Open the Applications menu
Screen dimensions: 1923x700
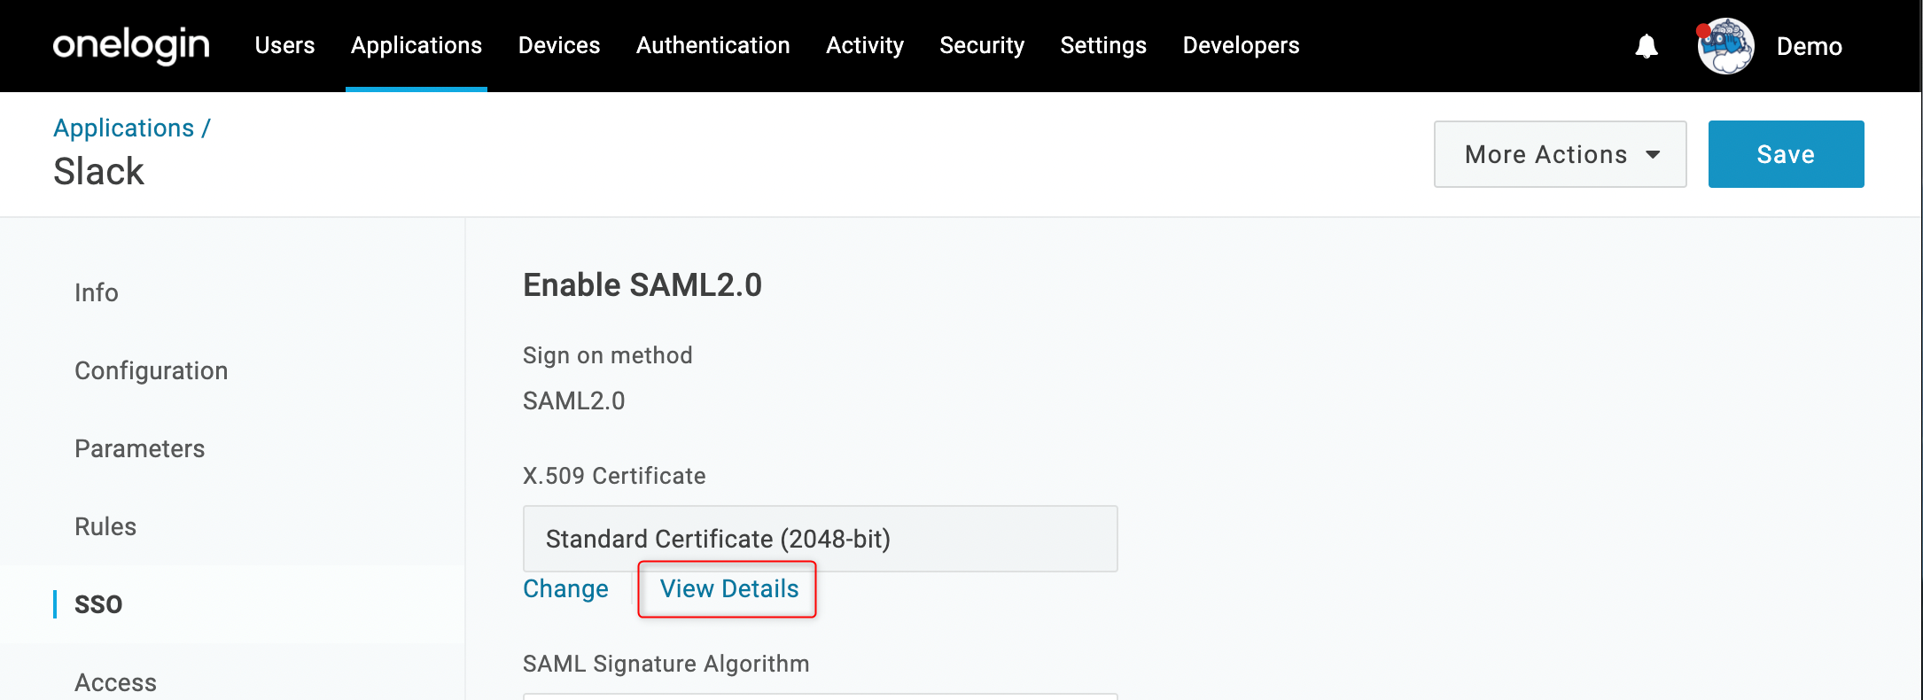click(x=417, y=45)
